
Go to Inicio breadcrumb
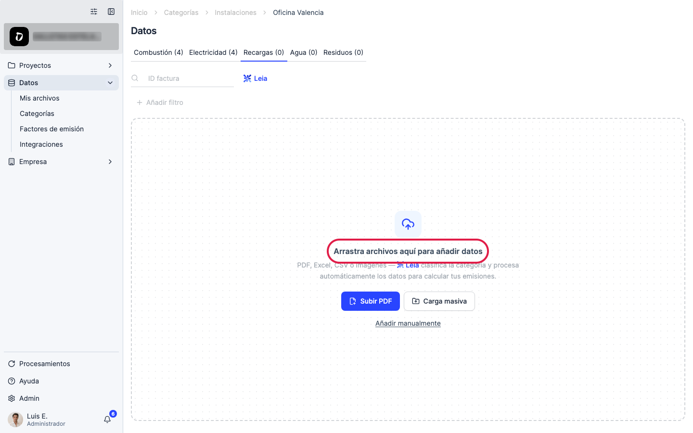tap(139, 13)
